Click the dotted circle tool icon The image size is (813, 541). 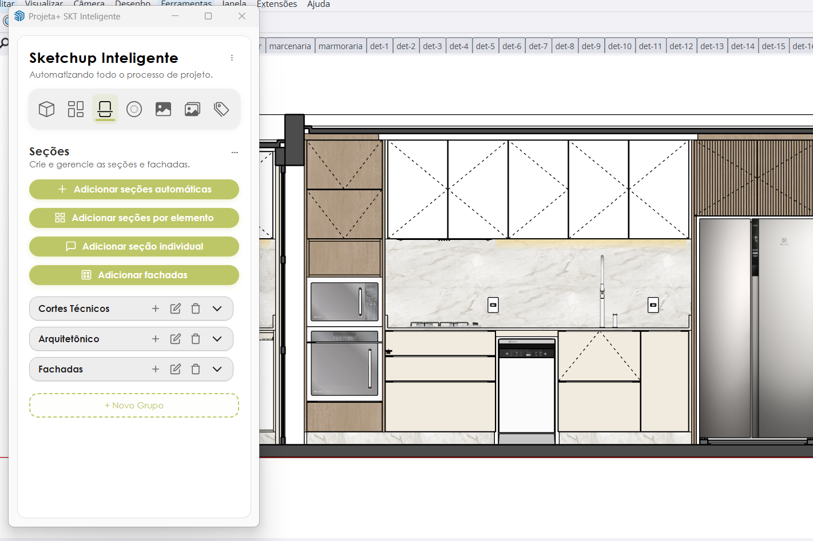point(134,109)
